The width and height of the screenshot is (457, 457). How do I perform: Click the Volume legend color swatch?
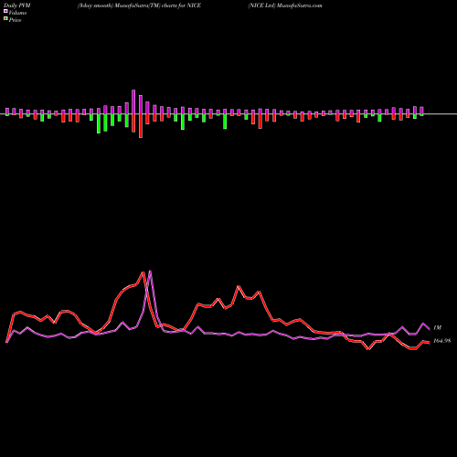point(5,11)
